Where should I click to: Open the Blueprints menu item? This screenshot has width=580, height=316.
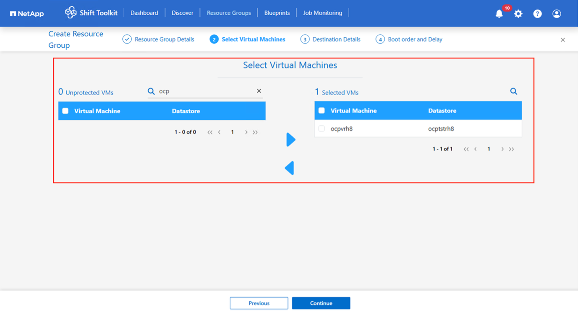pos(277,13)
